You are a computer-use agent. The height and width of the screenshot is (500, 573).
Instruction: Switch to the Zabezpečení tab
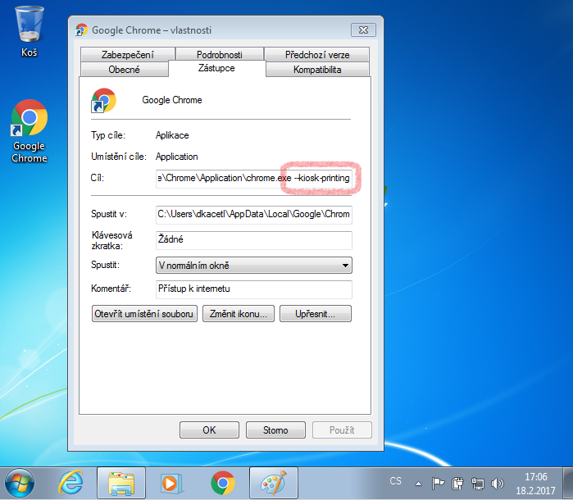128,54
